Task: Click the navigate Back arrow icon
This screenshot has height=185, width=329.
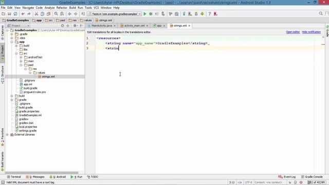Action: (69, 14)
